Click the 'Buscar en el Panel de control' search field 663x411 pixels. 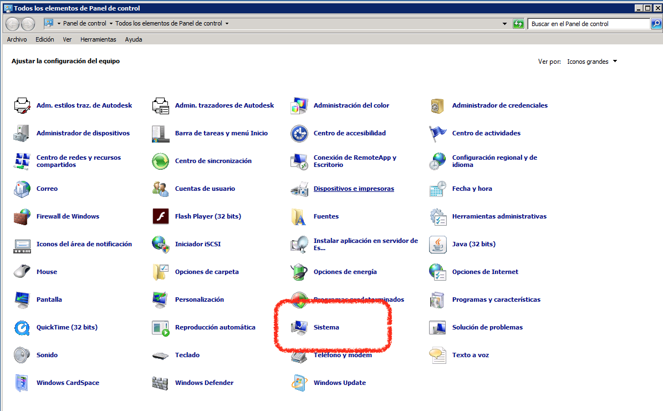[x=589, y=24]
